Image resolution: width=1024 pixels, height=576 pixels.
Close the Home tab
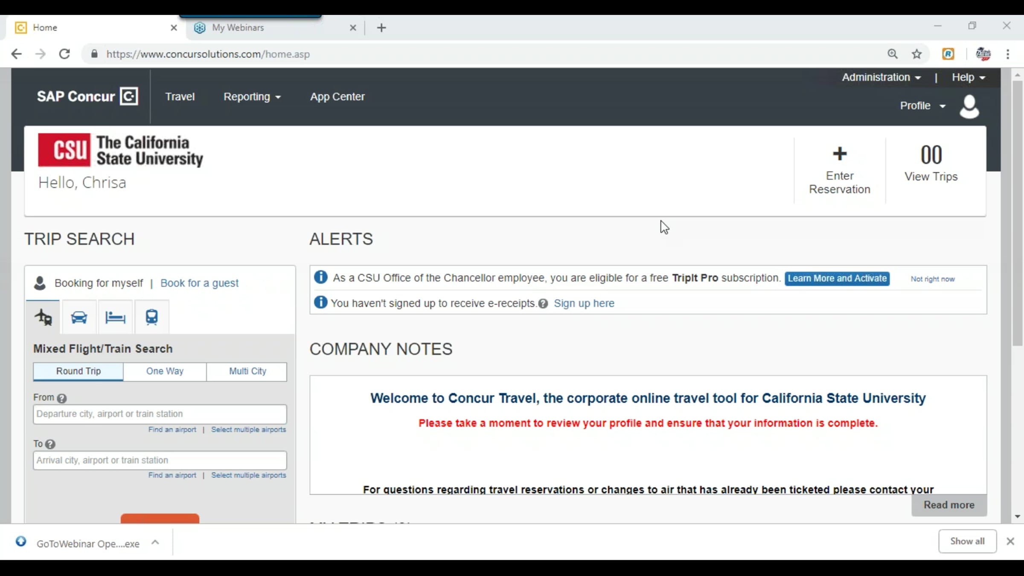[174, 28]
